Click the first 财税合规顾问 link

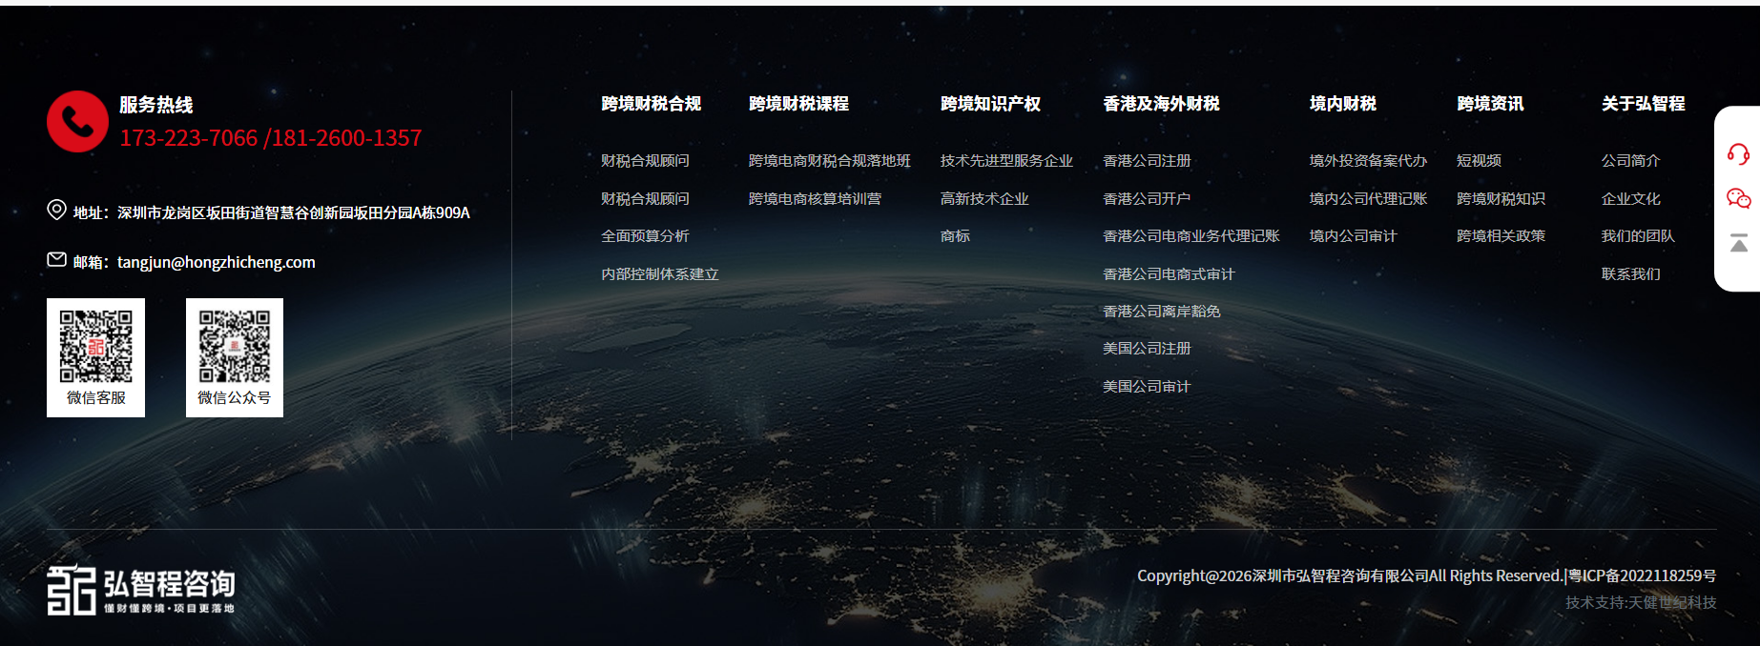click(645, 161)
